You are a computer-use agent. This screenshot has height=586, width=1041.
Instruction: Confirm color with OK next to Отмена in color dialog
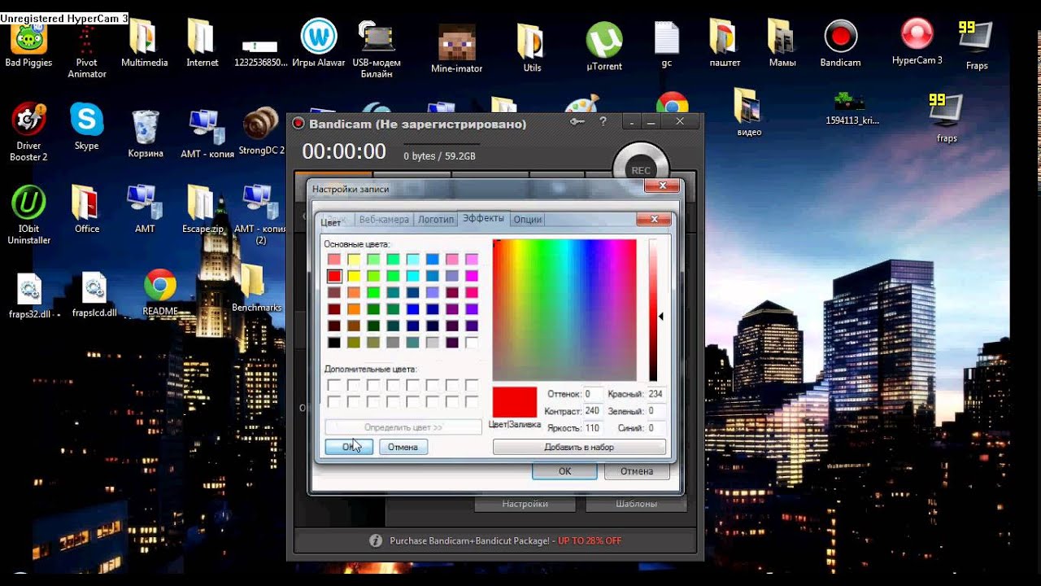coord(349,447)
